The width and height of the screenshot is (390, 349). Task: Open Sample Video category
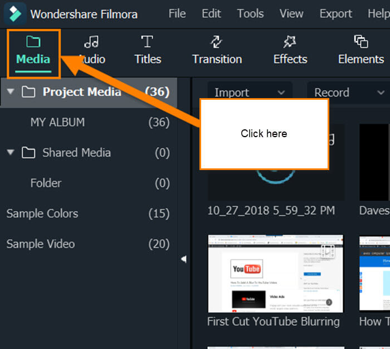(89, 244)
